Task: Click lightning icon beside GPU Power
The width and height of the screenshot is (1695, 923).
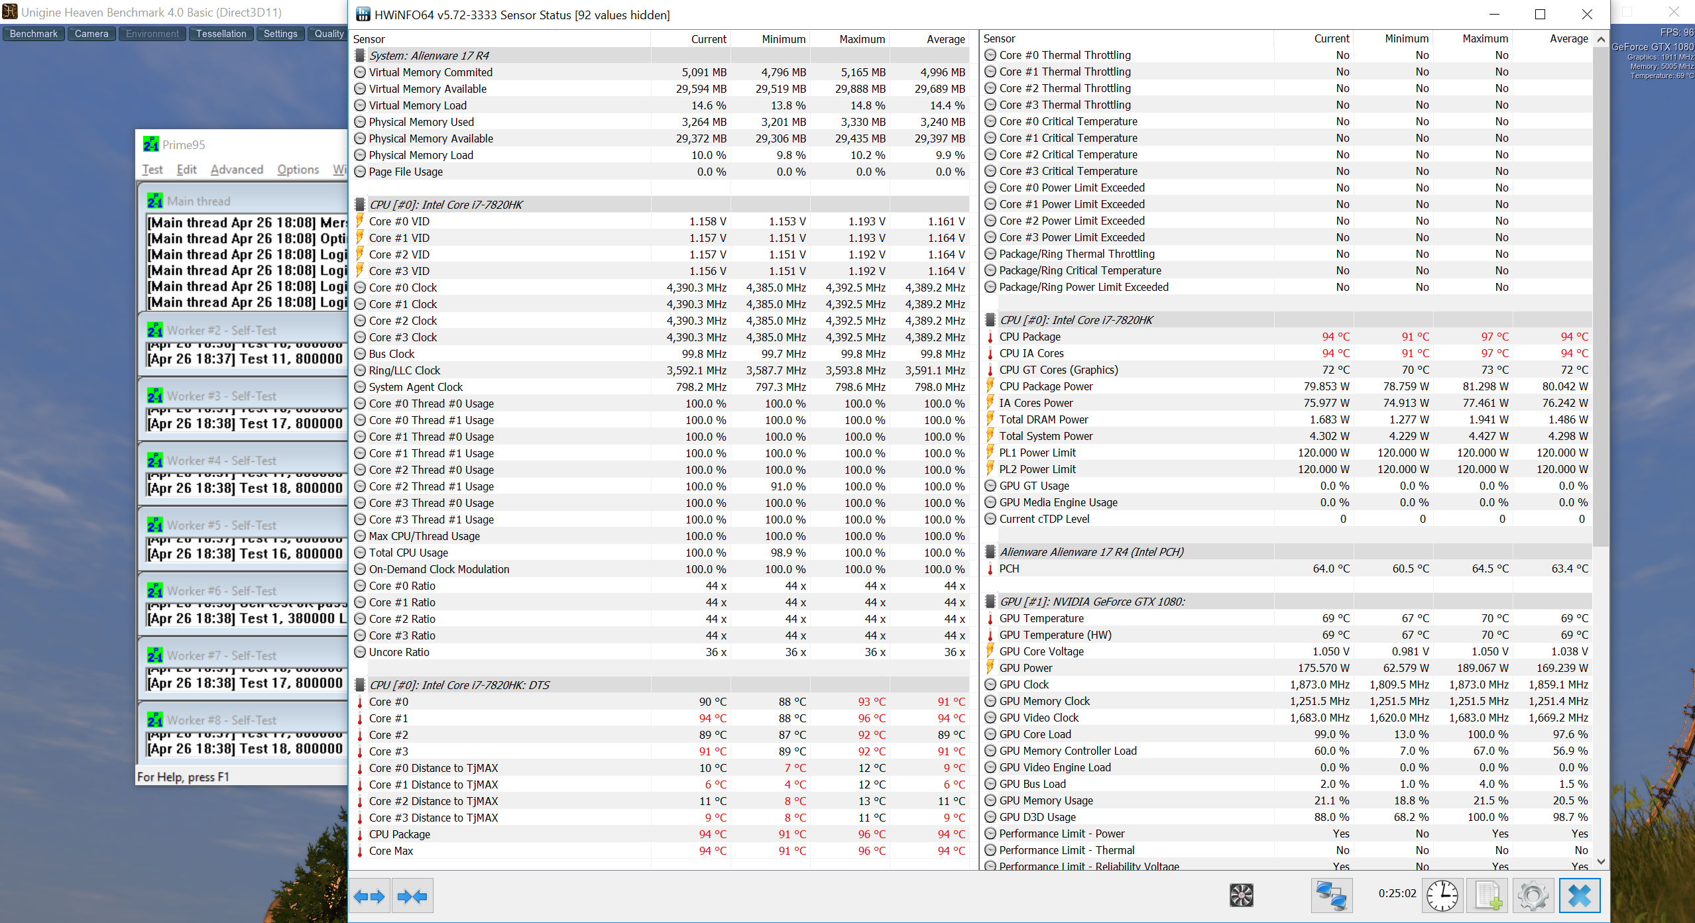Action: click(990, 667)
